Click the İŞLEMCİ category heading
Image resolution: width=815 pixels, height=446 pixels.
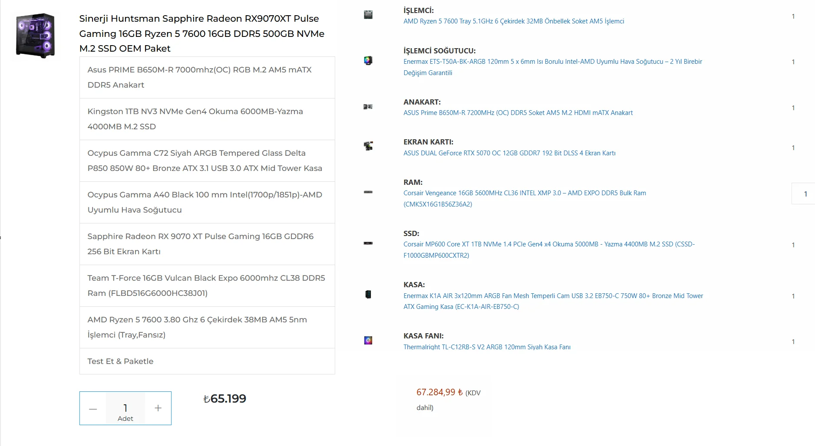click(x=419, y=10)
